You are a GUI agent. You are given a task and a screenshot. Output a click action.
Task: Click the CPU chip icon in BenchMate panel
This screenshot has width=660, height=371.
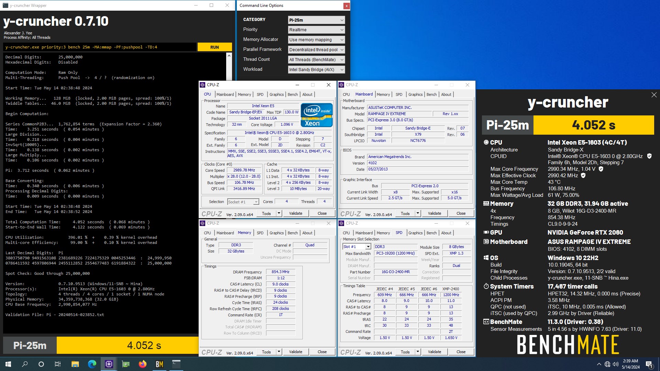tap(486, 142)
